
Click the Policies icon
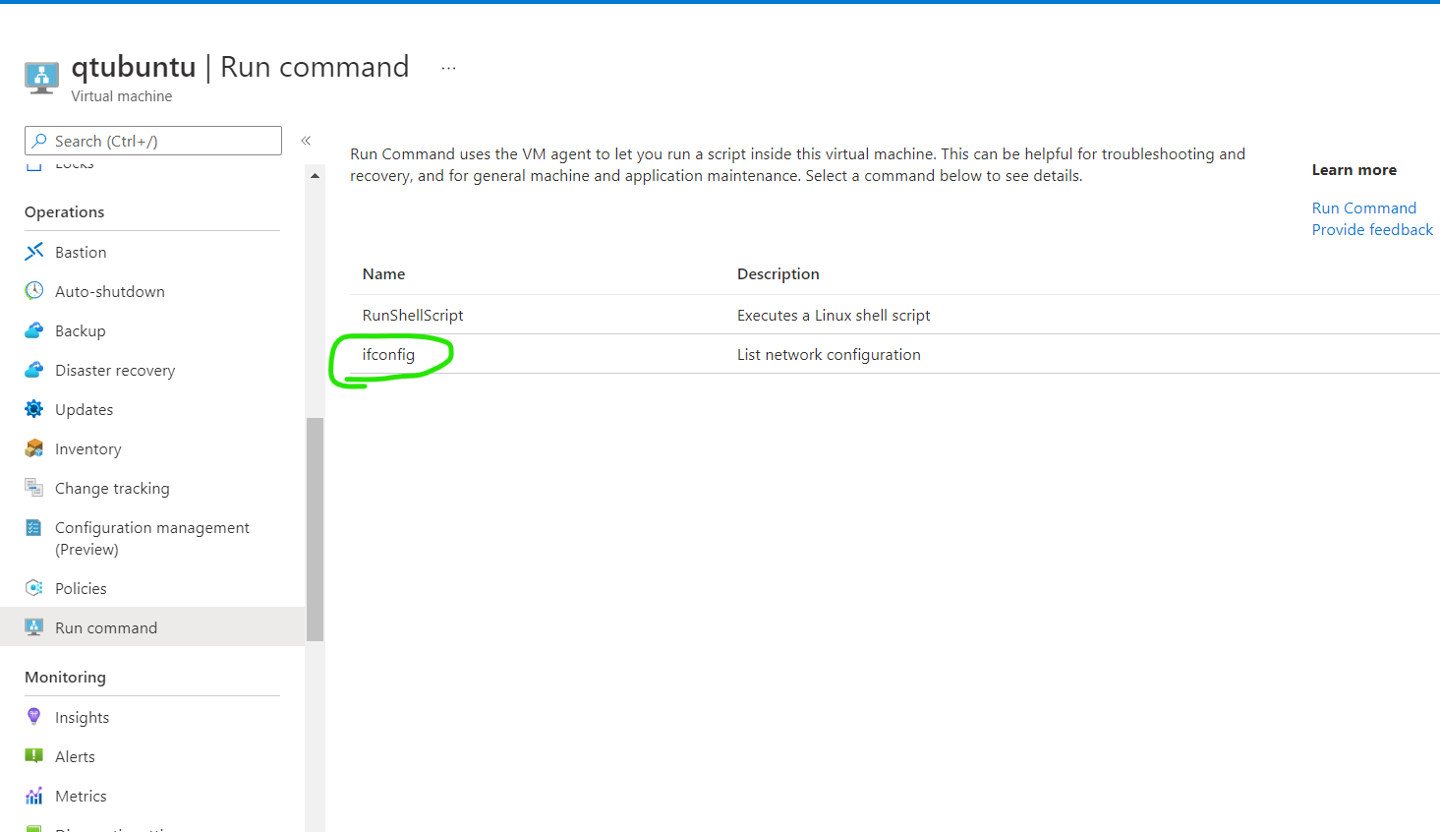tap(34, 588)
